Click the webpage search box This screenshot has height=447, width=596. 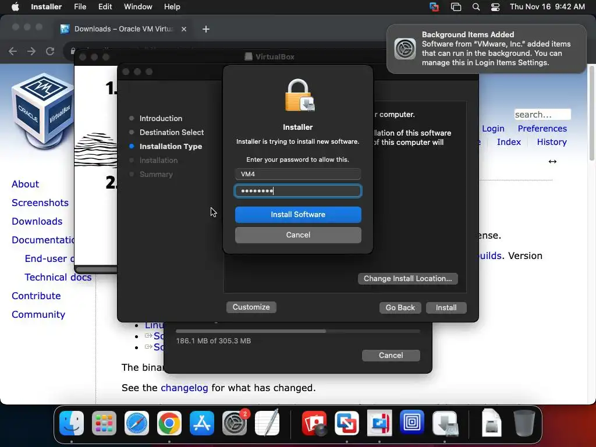[542, 115]
